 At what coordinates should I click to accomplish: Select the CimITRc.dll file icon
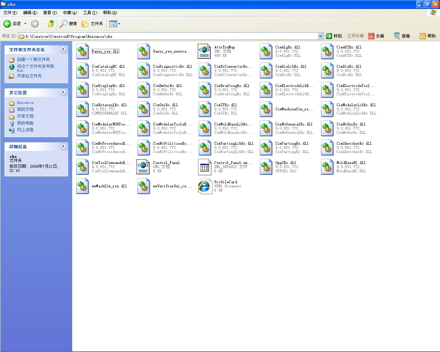tap(205, 109)
